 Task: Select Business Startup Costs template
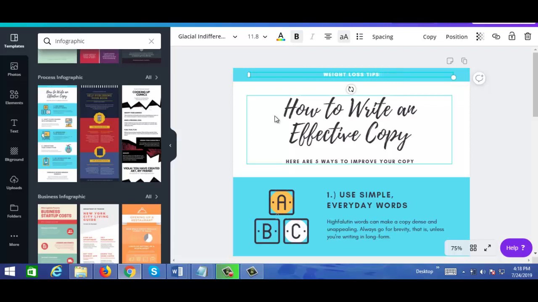[x=57, y=234]
